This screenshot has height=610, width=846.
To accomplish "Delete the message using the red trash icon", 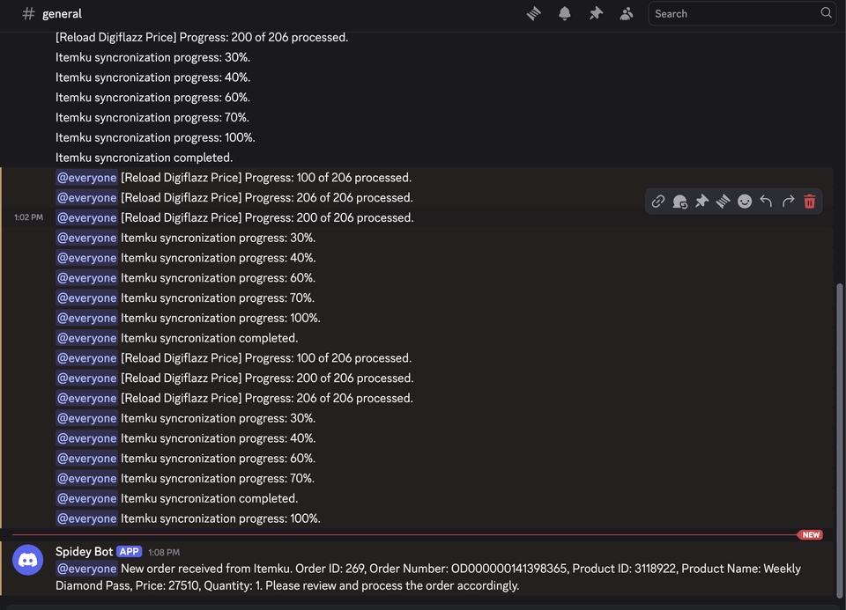I will tap(809, 202).
